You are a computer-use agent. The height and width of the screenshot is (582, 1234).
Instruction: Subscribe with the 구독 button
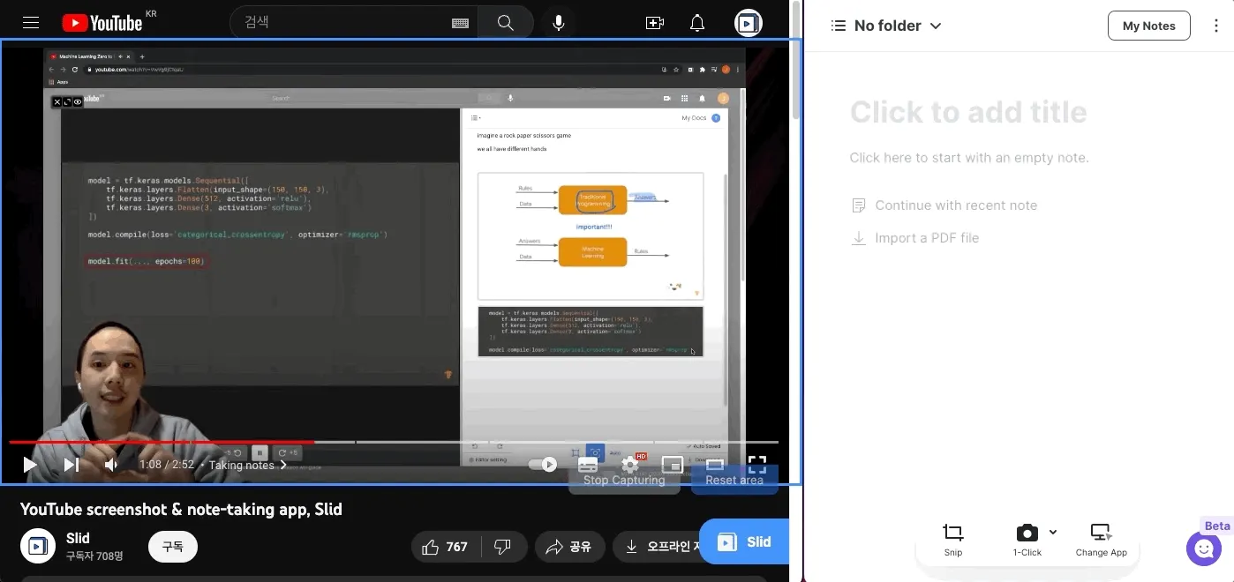[173, 547]
